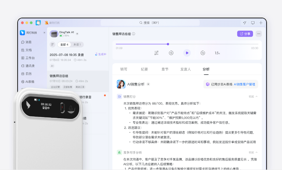Open 日历 calendar in sidebar
Viewport: 282px width, 170px height.
point(28,74)
